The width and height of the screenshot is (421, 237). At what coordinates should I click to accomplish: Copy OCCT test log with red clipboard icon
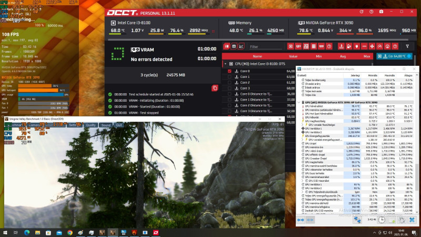pos(215,88)
